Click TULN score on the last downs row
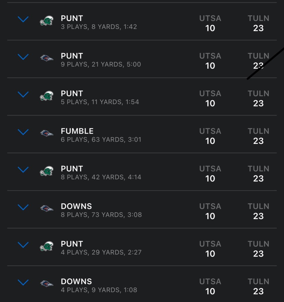Screen dimensions: 284x302 (x=258, y=291)
